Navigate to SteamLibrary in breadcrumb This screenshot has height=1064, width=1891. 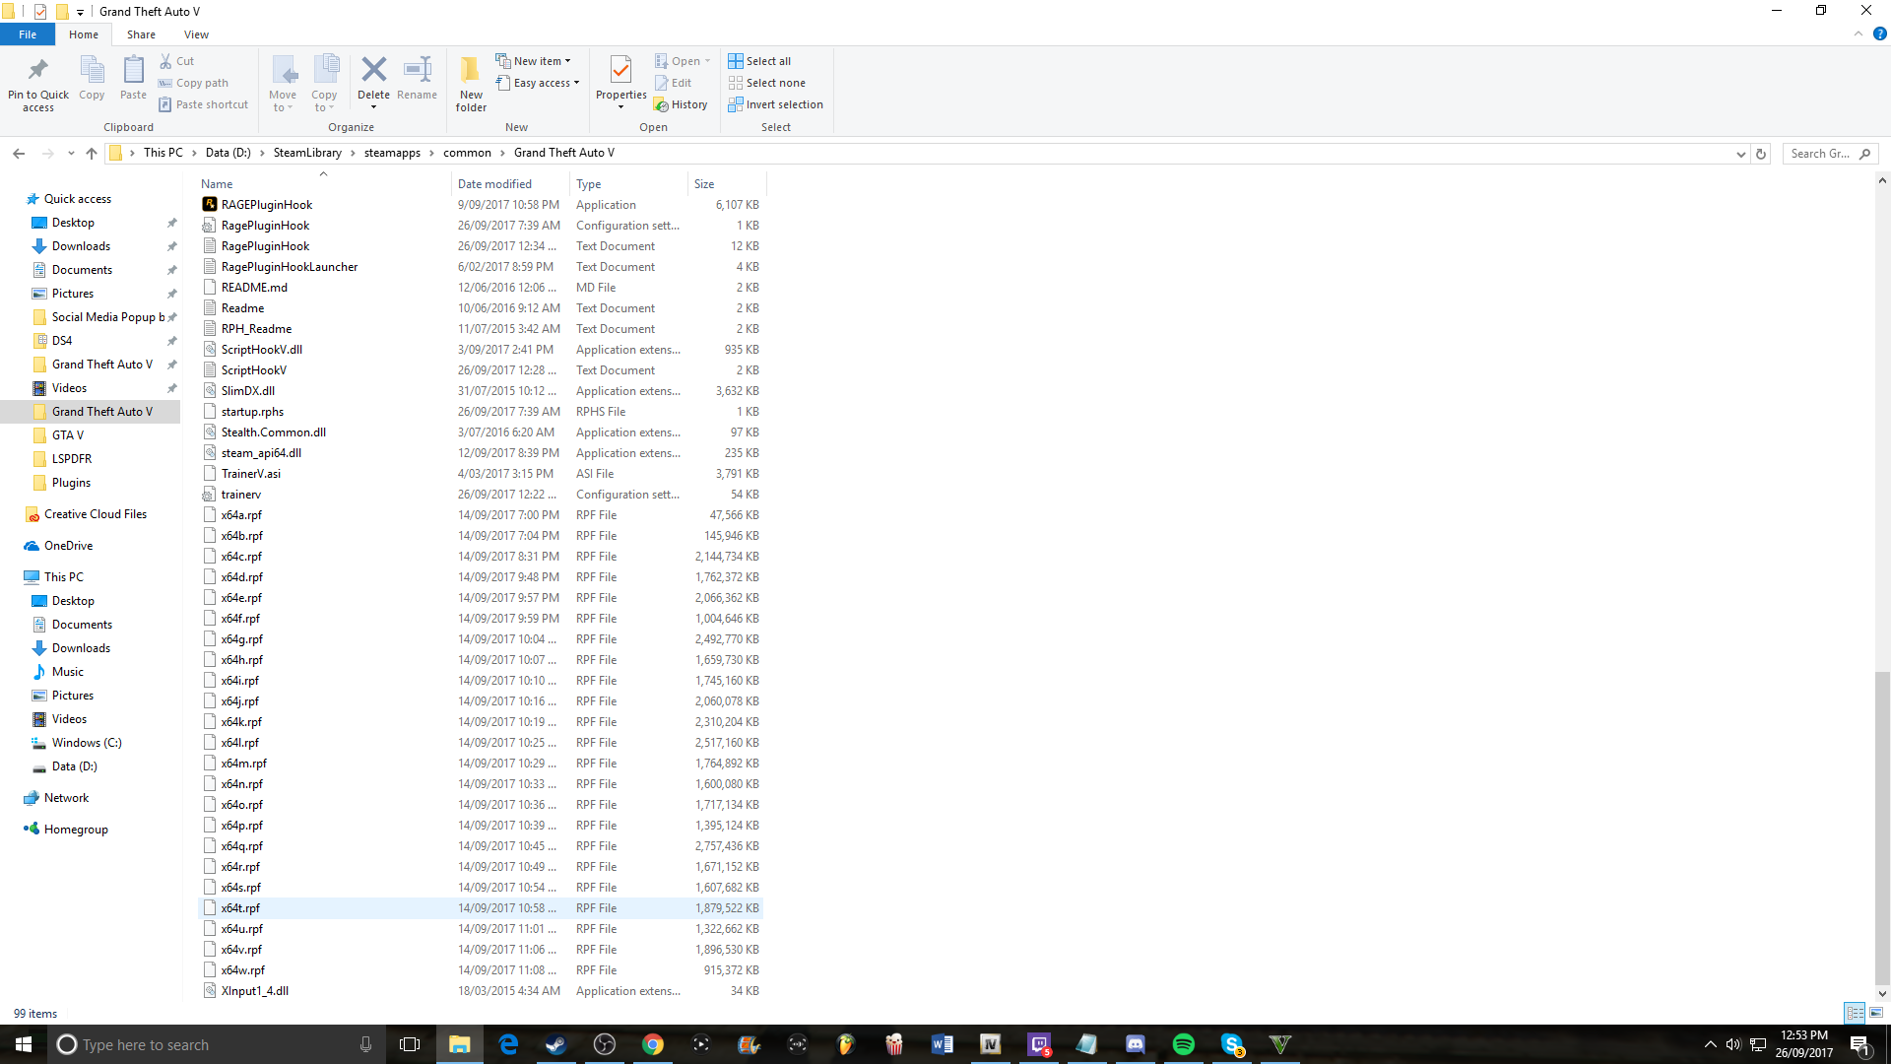tap(307, 153)
